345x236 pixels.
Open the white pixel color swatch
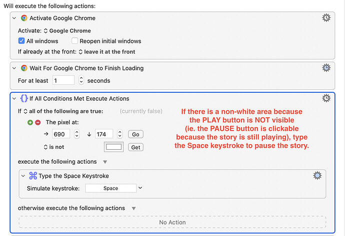point(114,147)
